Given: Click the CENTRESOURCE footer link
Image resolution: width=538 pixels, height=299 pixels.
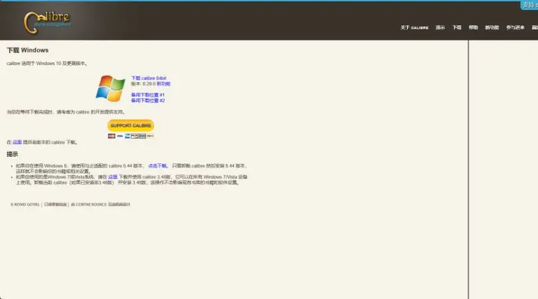Looking at the screenshot, I should tap(91, 205).
